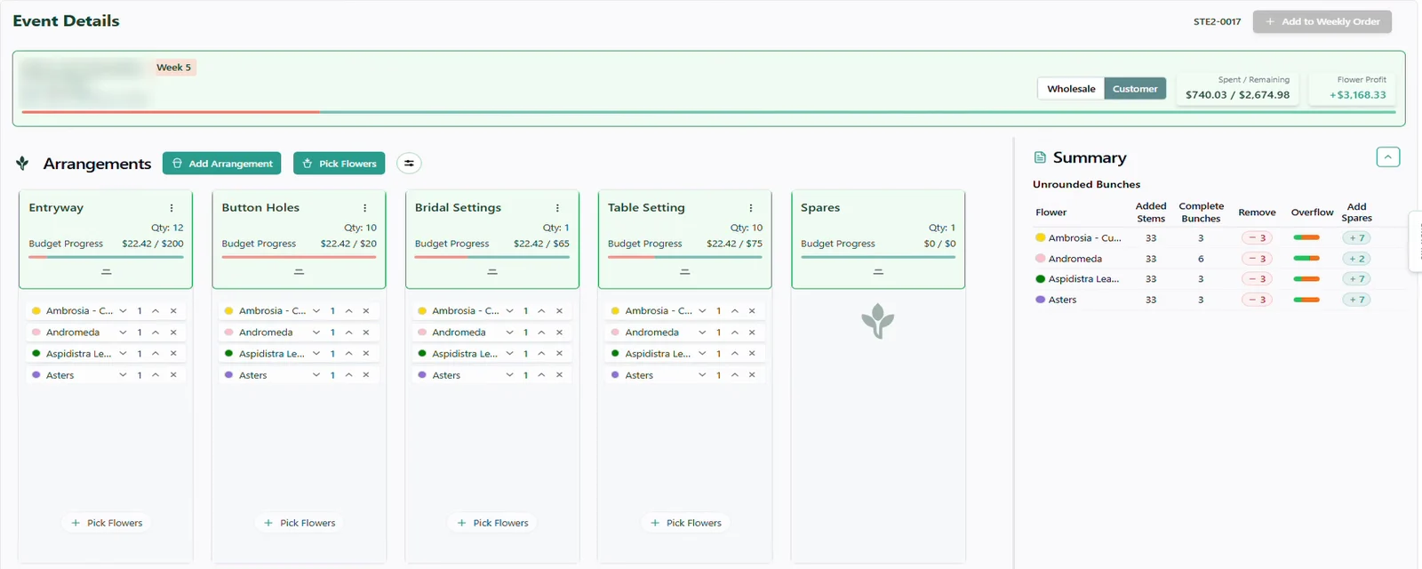Click the Button Holes card drag handle bar
This screenshot has width=1422, height=569.
[299, 272]
